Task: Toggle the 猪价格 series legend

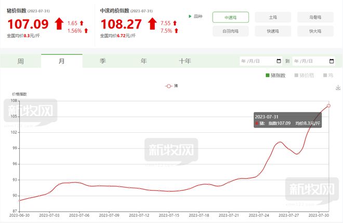Action: (304, 75)
